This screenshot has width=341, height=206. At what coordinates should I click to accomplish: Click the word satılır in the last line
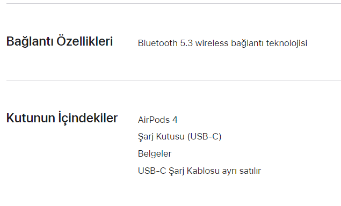[250, 171]
